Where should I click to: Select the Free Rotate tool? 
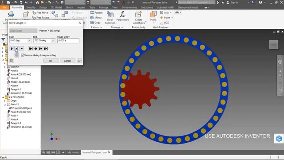[40, 18]
